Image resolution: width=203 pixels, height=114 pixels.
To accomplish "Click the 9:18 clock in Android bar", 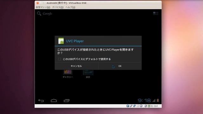I will 144,100.
